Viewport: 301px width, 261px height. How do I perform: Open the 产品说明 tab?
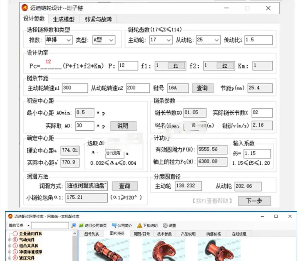click(x=188, y=234)
